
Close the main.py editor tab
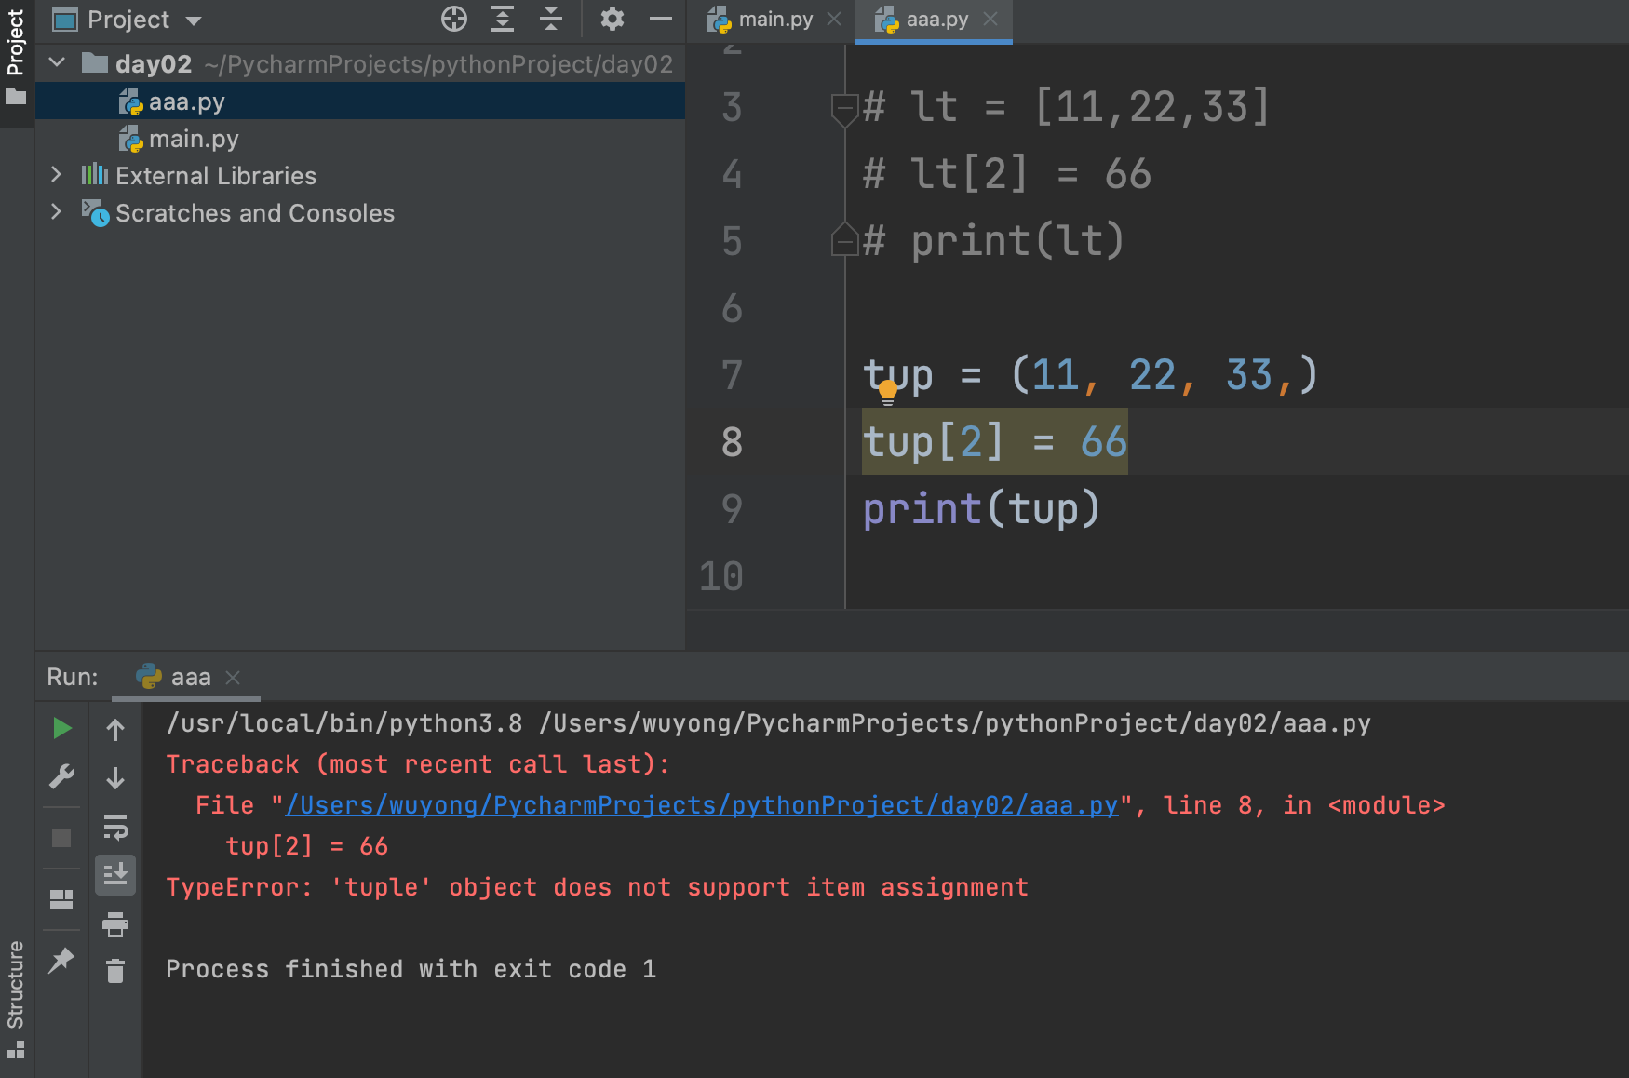[835, 19]
